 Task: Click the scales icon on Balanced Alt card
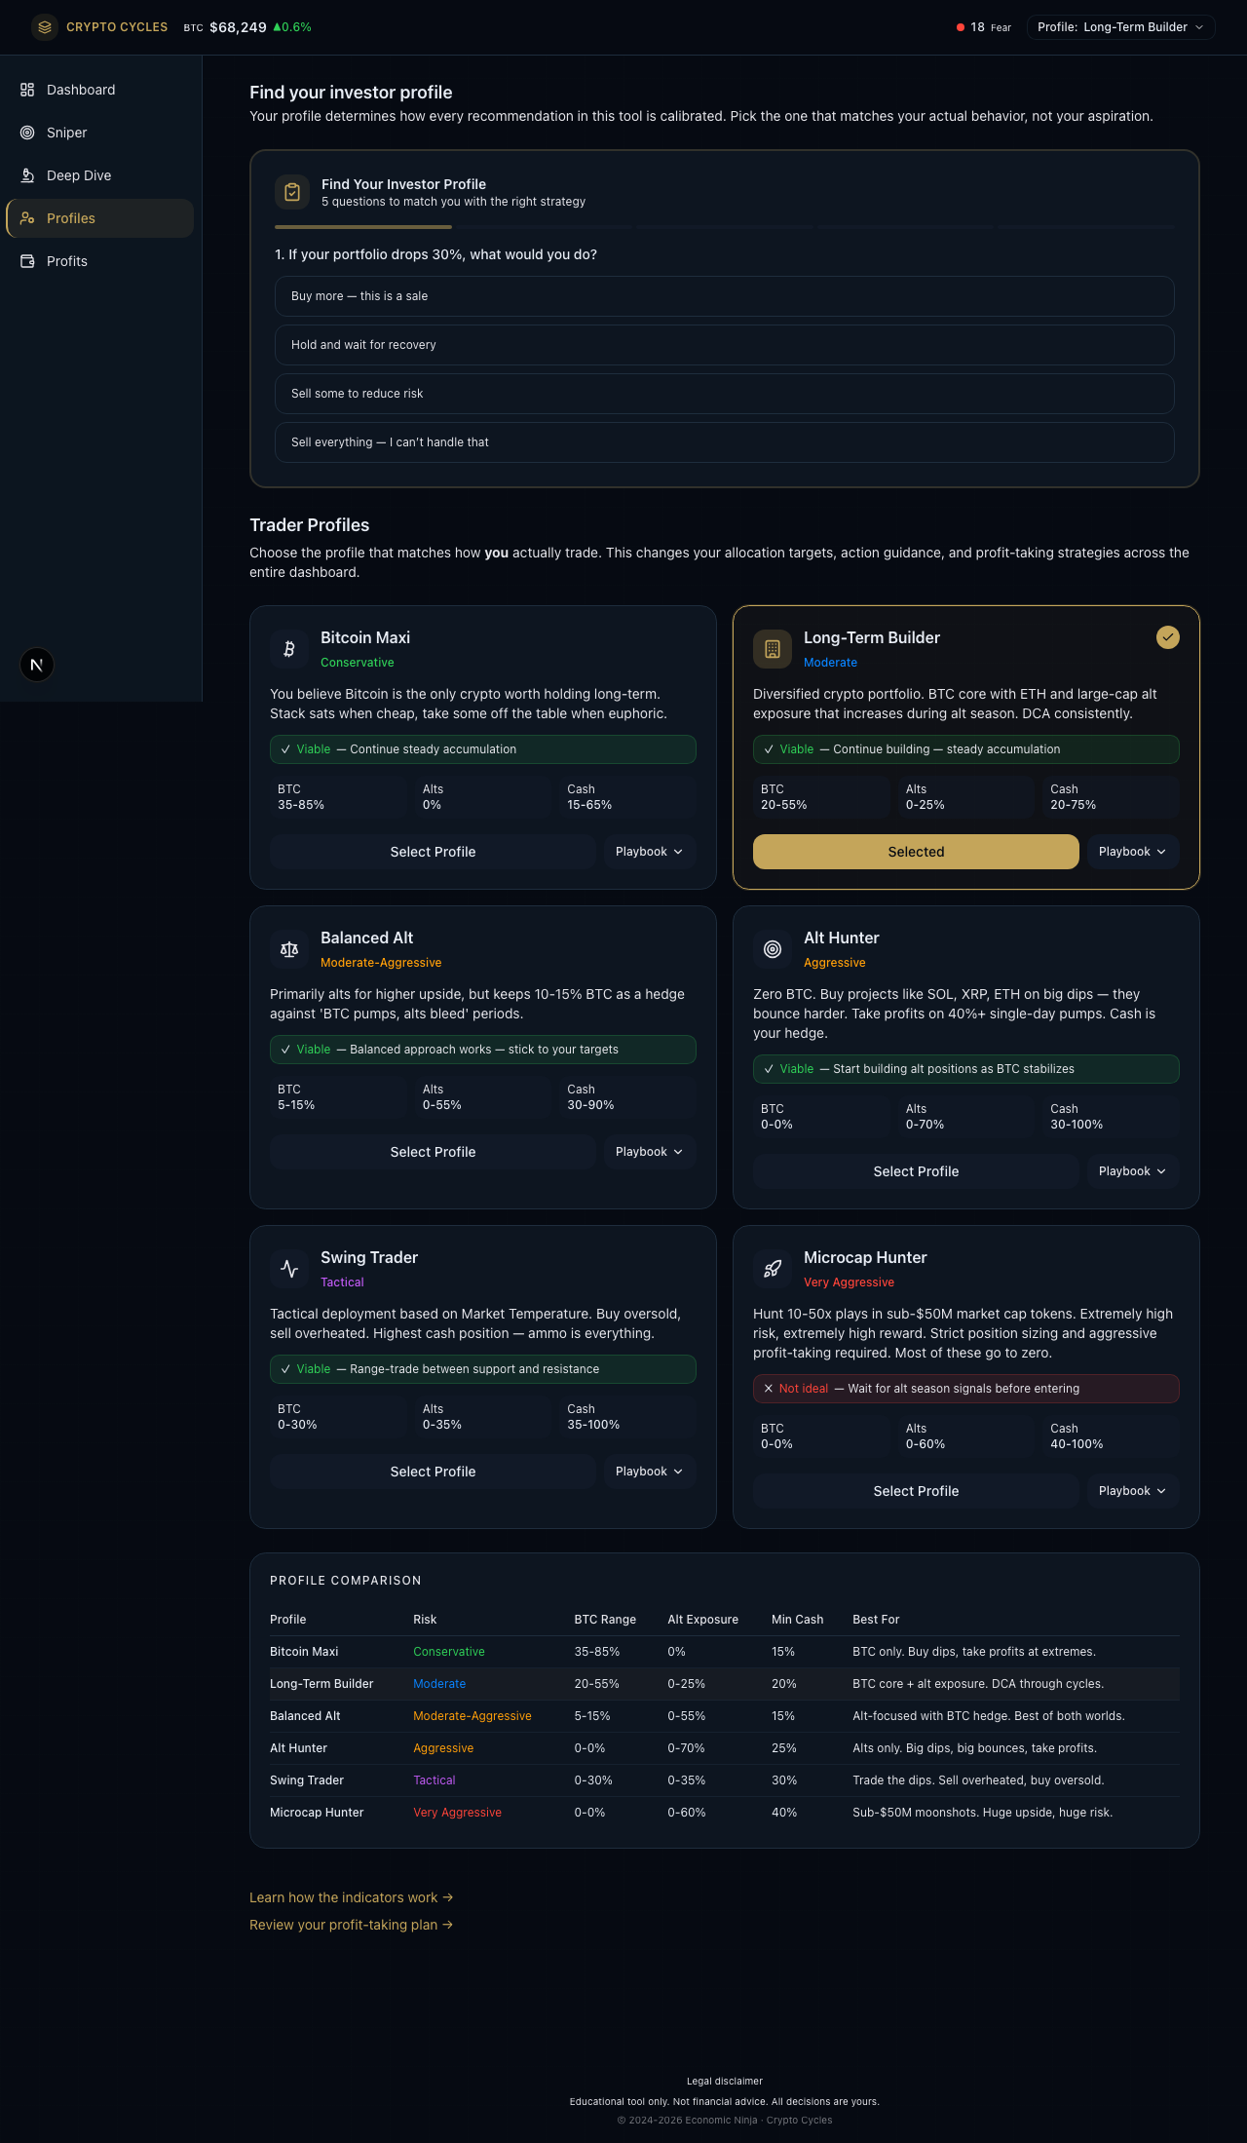[x=288, y=948]
